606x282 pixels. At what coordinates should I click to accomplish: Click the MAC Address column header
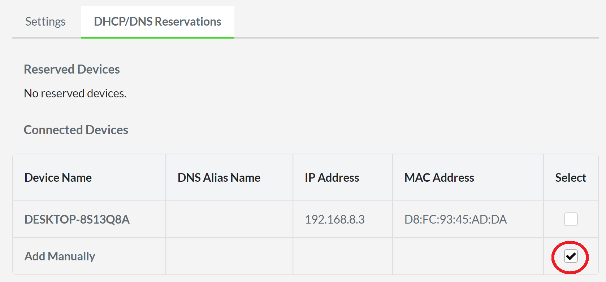pyautogui.click(x=439, y=177)
